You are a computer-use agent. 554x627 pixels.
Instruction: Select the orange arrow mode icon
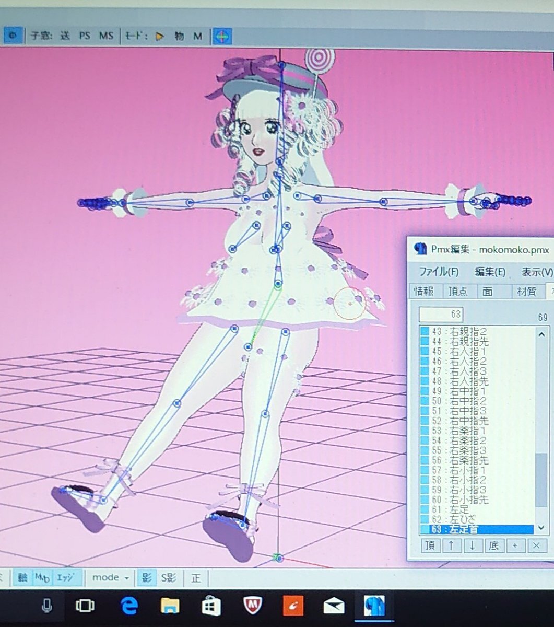160,36
